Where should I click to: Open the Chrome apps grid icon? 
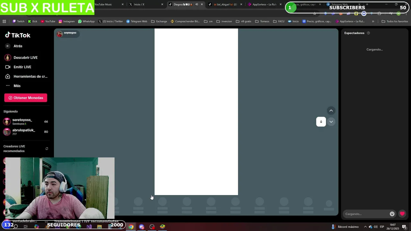pos(4,21)
